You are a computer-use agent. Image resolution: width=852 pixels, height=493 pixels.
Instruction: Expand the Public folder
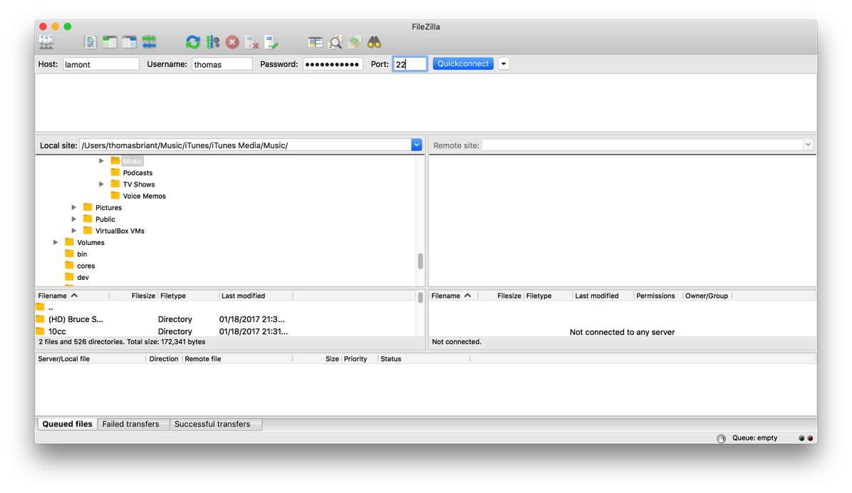pyautogui.click(x=74, y=219)
